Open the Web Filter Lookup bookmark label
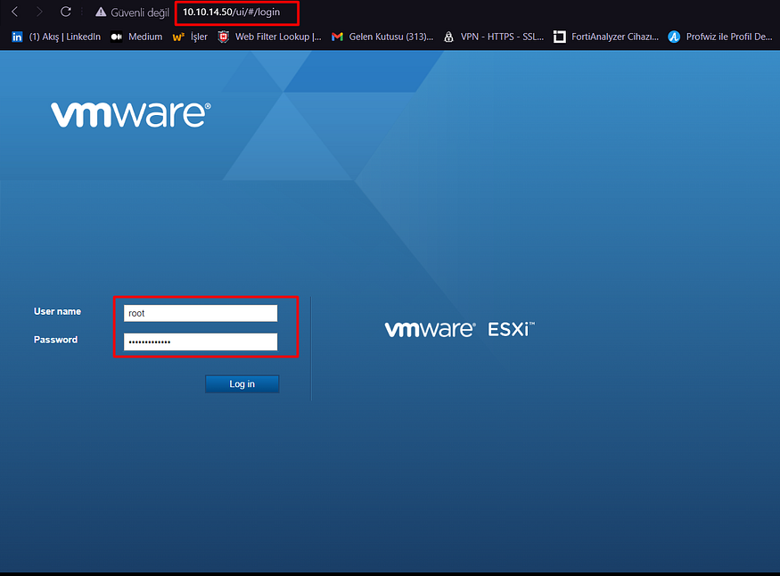This screenshot has height=576, width=780. (x=278, y=37)
